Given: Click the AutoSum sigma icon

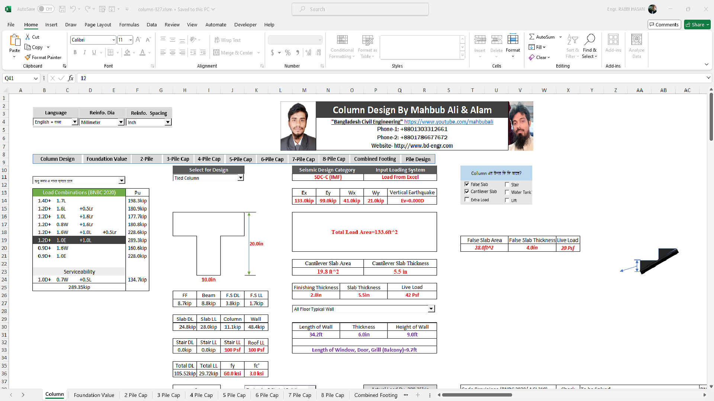Looking at the screenshot, I should coord(532,37).
